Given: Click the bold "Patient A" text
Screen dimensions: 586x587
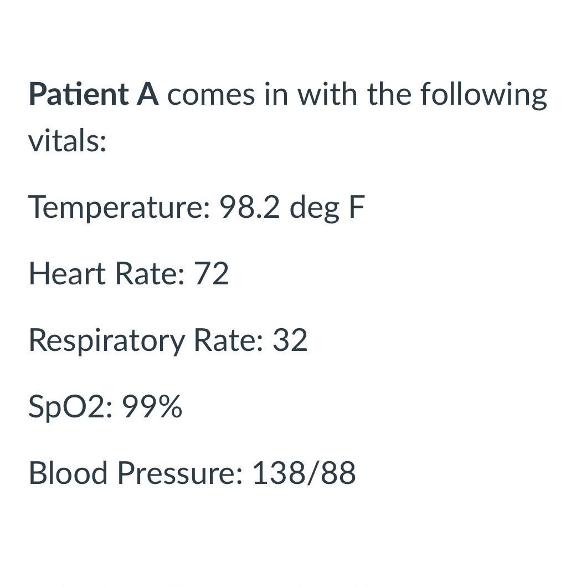Looking at the screenshot, I should click(94, 94).
